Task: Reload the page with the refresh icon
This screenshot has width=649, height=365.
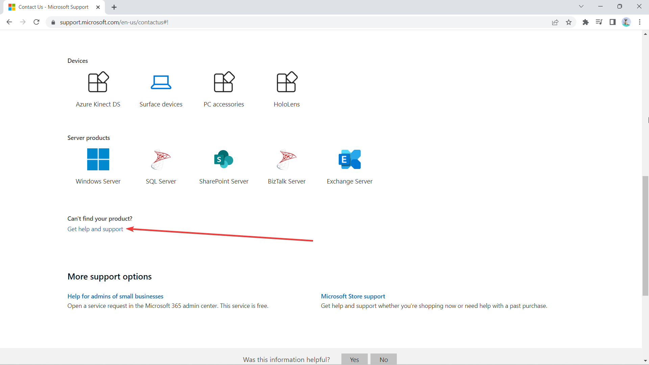Action: [37, 22]
